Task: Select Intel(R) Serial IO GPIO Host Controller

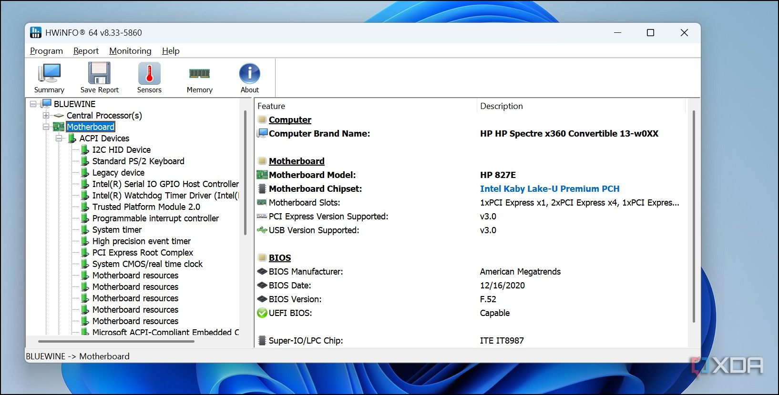Action: click(165, 184)
